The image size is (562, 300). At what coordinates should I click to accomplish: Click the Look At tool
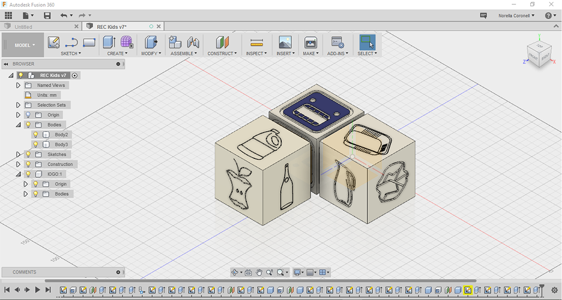click(x=248, y=273)
